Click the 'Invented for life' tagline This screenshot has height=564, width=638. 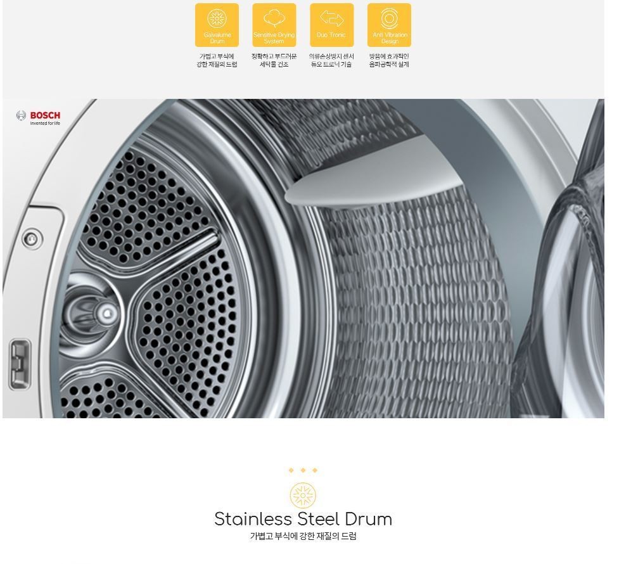[x=45, y=124]
